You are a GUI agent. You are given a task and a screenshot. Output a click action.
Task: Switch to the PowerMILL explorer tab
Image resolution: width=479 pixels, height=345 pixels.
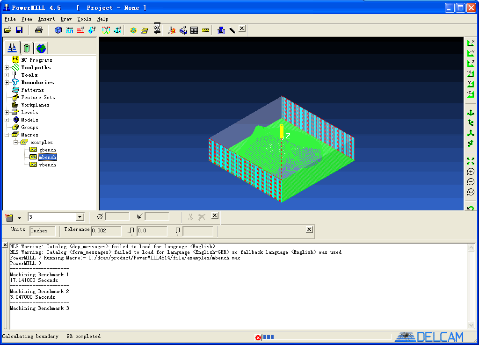click(x=12, y=48)
